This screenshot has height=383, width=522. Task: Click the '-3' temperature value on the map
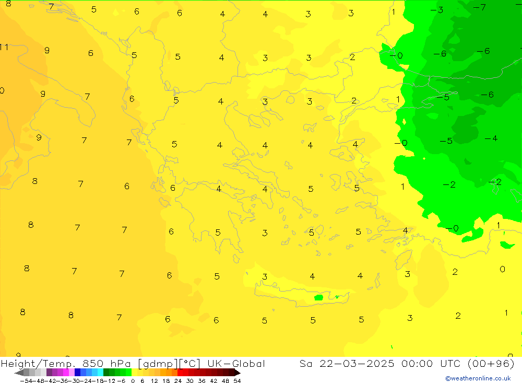tap(437, 10)
